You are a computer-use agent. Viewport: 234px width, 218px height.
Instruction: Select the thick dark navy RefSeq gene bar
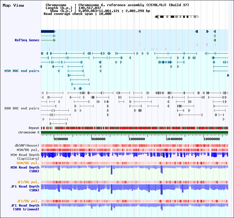pyautogui.click(x=48, y=31)
